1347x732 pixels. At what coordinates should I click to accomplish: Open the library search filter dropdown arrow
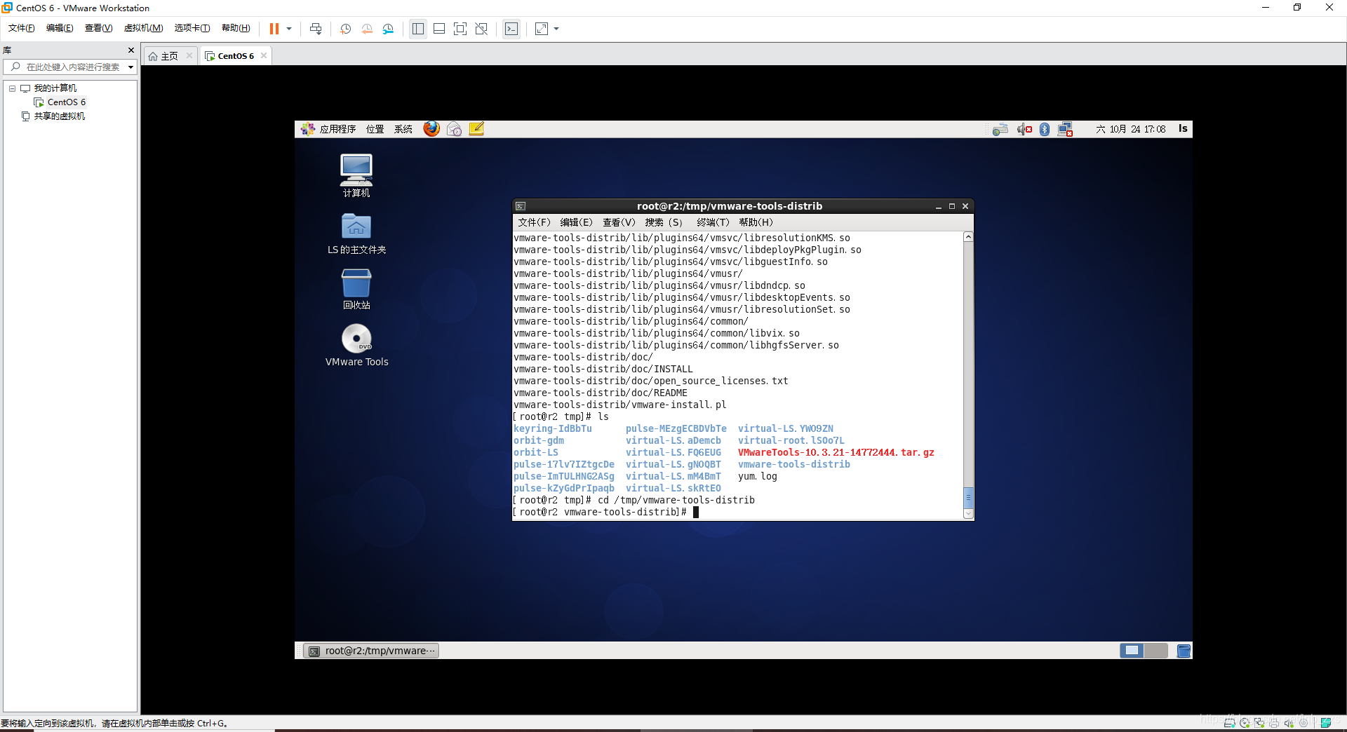pos(130,67)
